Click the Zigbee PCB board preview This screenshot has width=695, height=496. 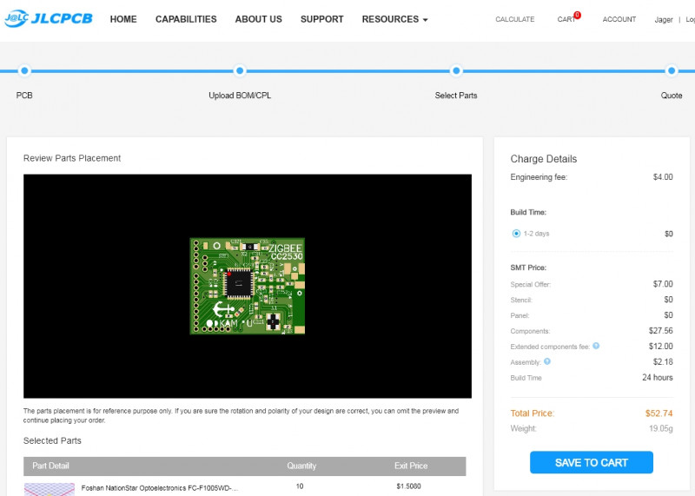coord(248,286)
